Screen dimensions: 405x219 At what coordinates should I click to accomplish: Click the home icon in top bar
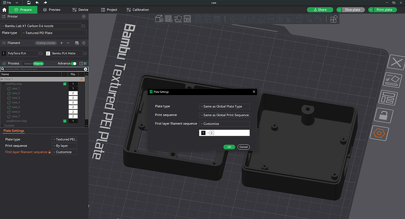(4, 10)
